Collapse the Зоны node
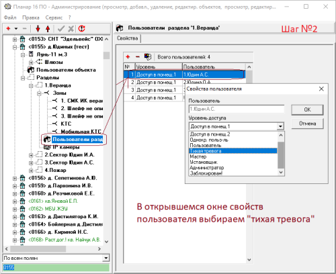336x274 pixels. click(39, 93)
